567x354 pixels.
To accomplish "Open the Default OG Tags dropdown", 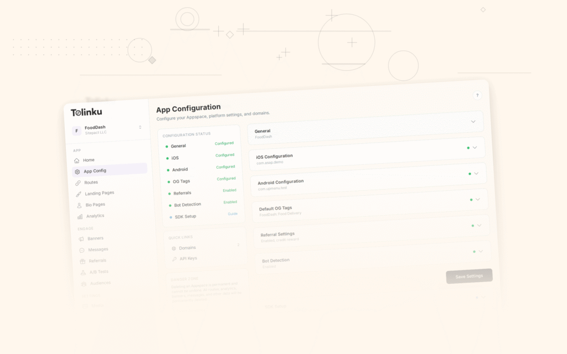I will click(477, 199).
